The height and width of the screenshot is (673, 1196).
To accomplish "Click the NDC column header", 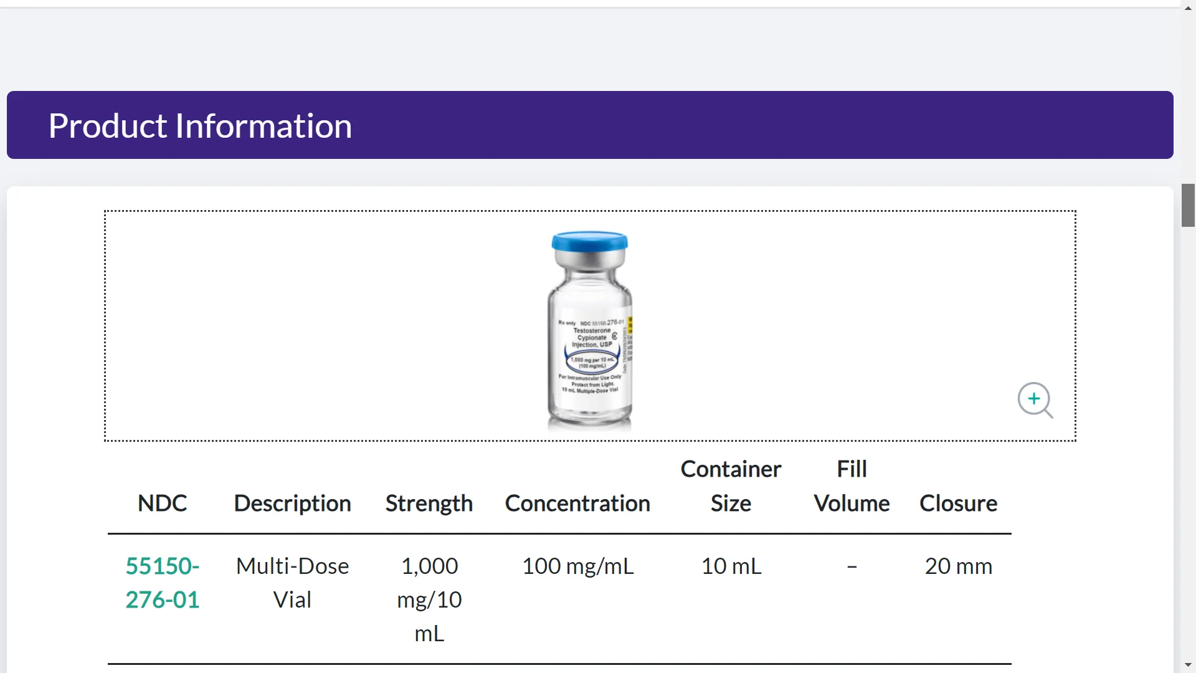I will (x=163, y=503).
